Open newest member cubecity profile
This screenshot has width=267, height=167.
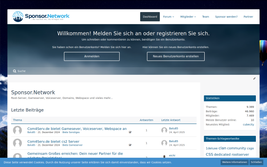[x=248, y=124]
